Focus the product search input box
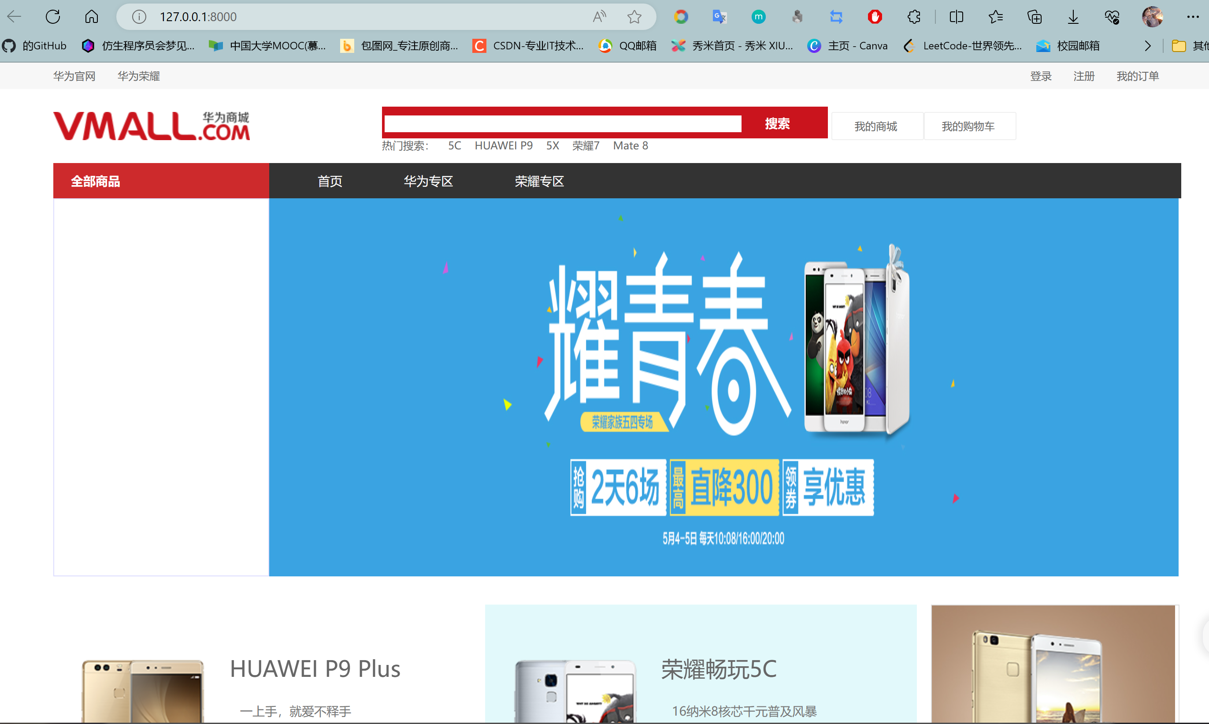The image size is (1209, 724). [563, 123]
